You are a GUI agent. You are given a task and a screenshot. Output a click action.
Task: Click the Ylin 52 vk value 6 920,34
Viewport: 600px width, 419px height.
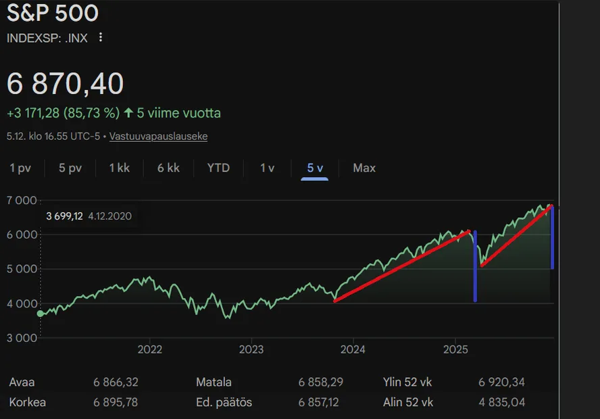pos(501,383)
